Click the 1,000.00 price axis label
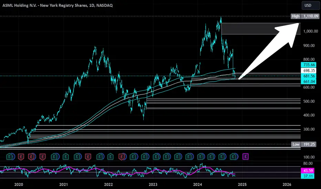 click(x=311, y=31)
